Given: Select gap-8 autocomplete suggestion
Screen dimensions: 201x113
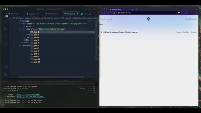Looking at the screenshot, I should [x=62, y=54].
